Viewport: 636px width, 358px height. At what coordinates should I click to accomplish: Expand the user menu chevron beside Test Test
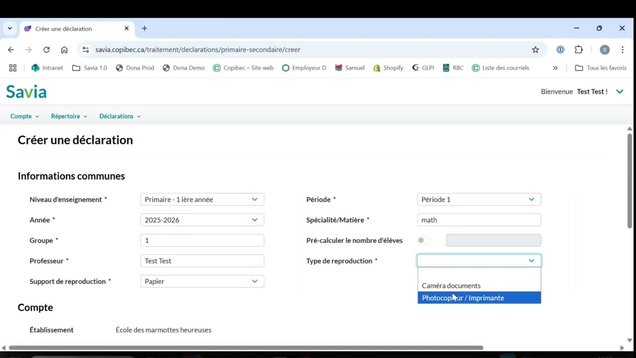(x=620, y=91)
